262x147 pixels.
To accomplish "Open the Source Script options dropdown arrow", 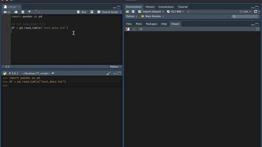I will 120,12.
